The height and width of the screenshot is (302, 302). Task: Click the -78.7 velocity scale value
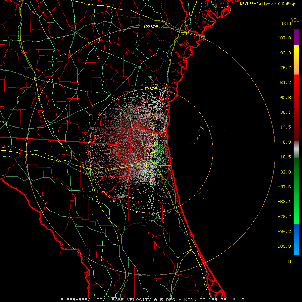tap(284, 217)
